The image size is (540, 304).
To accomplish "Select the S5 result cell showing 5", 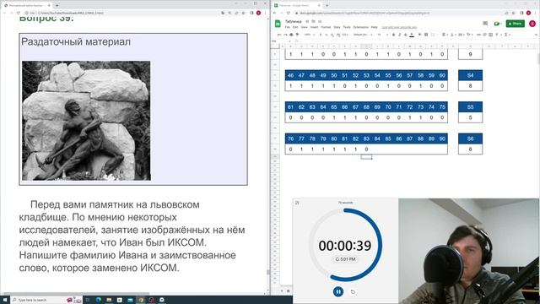I will pyautogui.click(x=470, y=117).
